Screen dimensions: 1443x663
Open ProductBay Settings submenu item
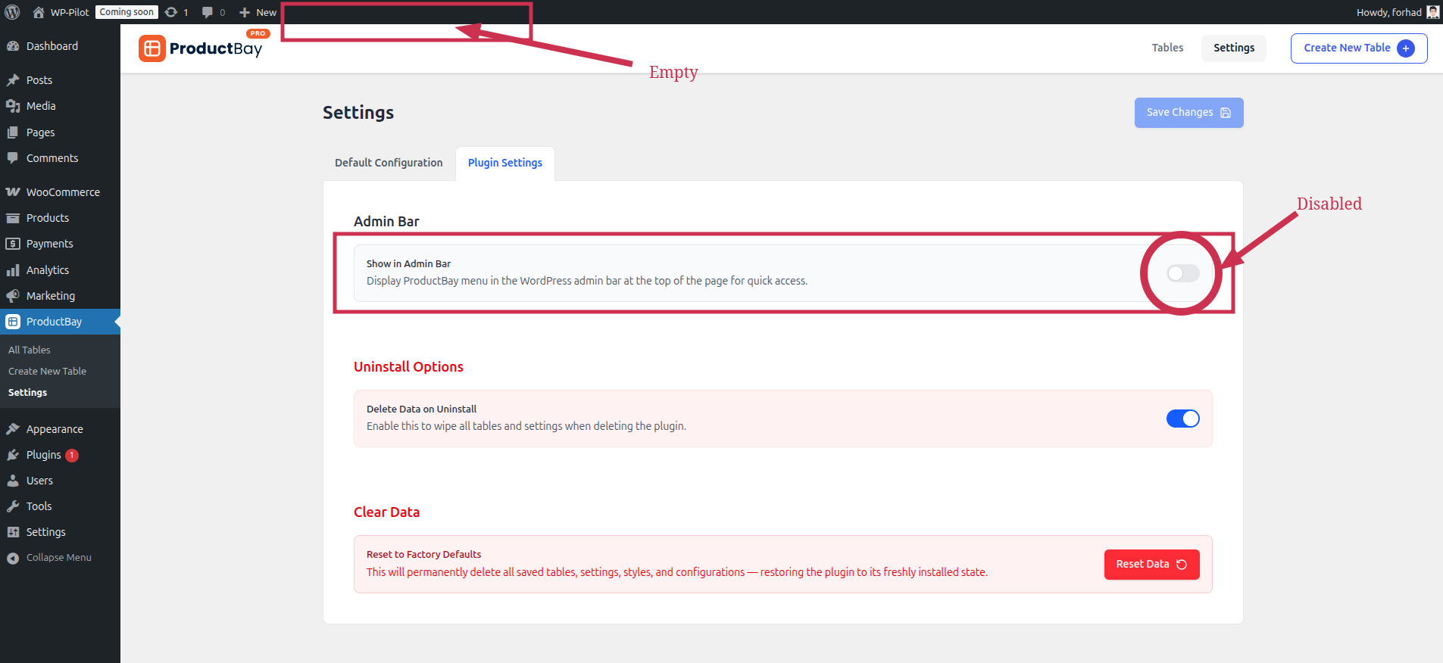pyautogui.click(x=27, y=392)
